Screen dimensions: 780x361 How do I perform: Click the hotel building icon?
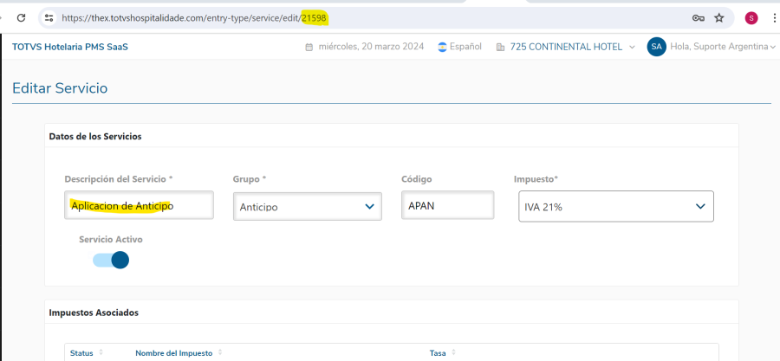click(501, 47)
